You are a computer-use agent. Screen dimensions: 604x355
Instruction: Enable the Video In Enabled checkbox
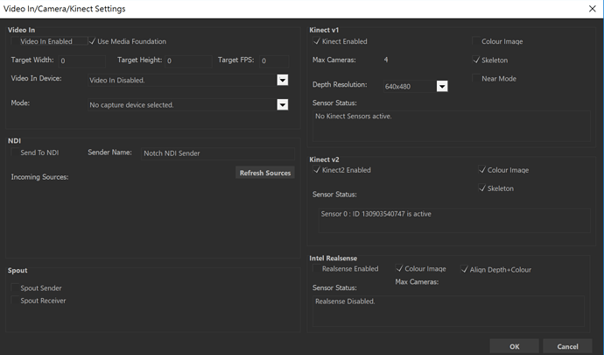coord(16,41)
